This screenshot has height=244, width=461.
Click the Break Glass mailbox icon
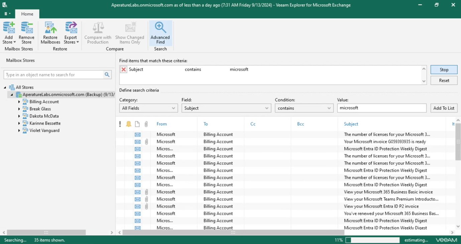coord(25,109)
